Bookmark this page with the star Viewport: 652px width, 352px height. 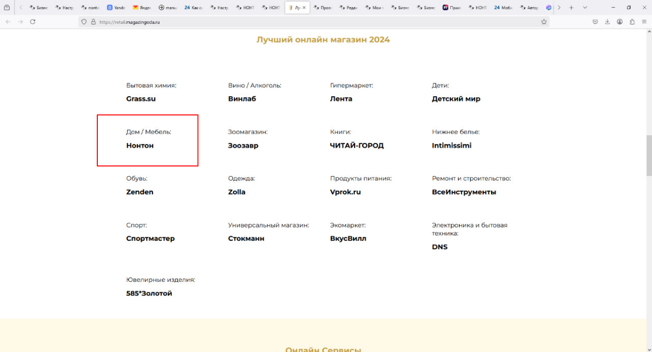click(544, 22)
